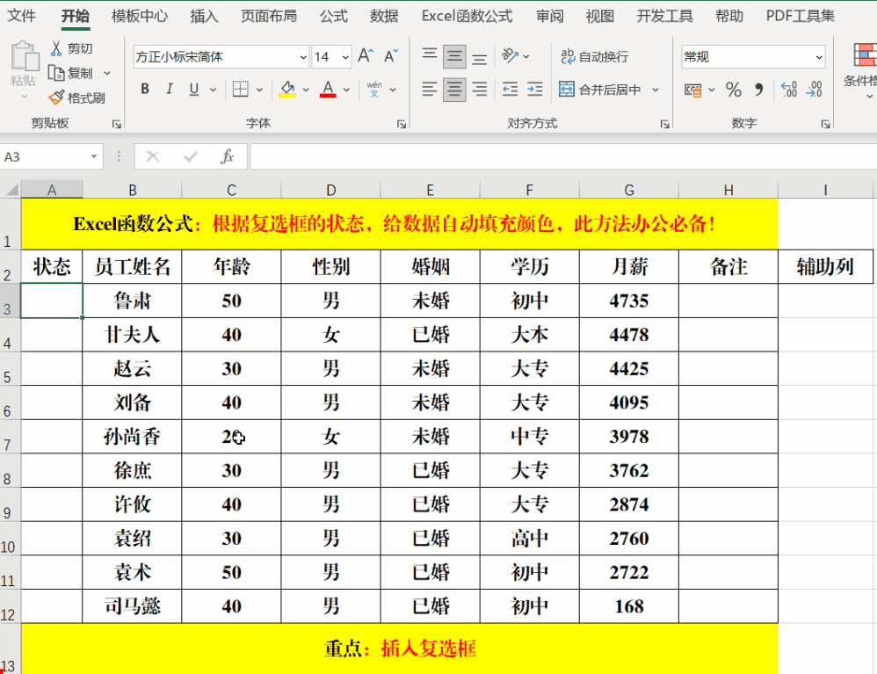This screenshot has height=674, width=877.
Task: Click the Select All corner triangle
Action: click(11, 190)
